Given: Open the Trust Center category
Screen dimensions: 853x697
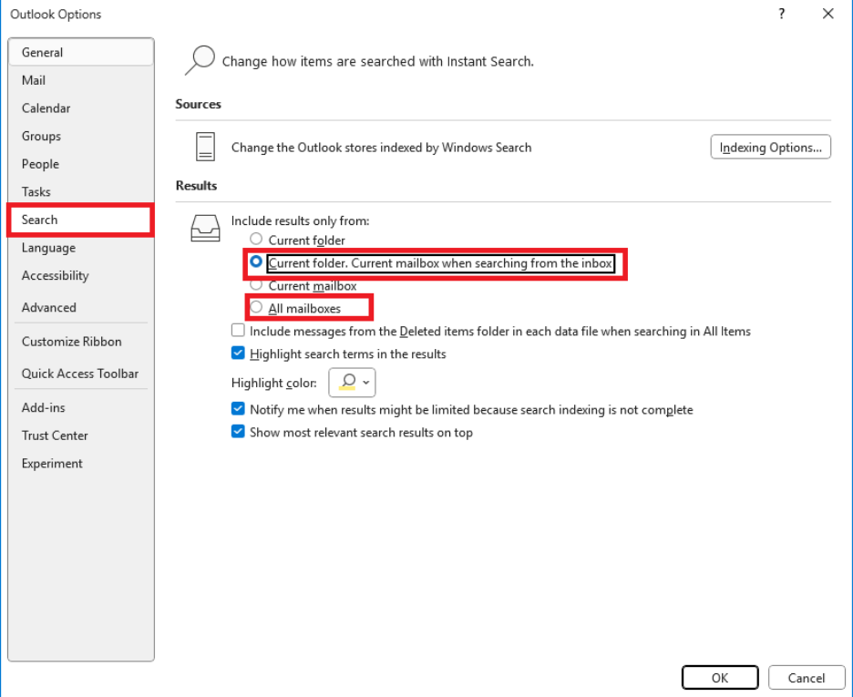Looking at the screenshot, I should (81, 436).
